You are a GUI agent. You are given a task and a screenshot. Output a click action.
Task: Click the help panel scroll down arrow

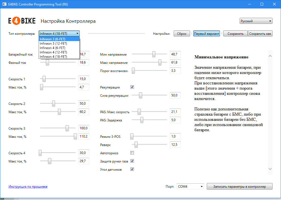pyautogui.click(x=270, y=169)
